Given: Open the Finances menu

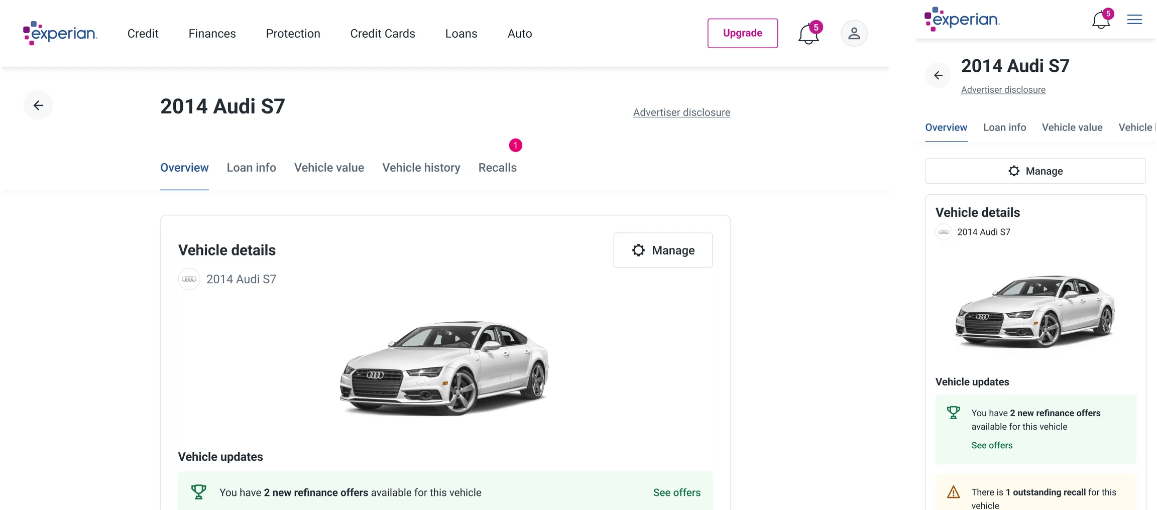Looking at the screenshot, I should point(212,34).
